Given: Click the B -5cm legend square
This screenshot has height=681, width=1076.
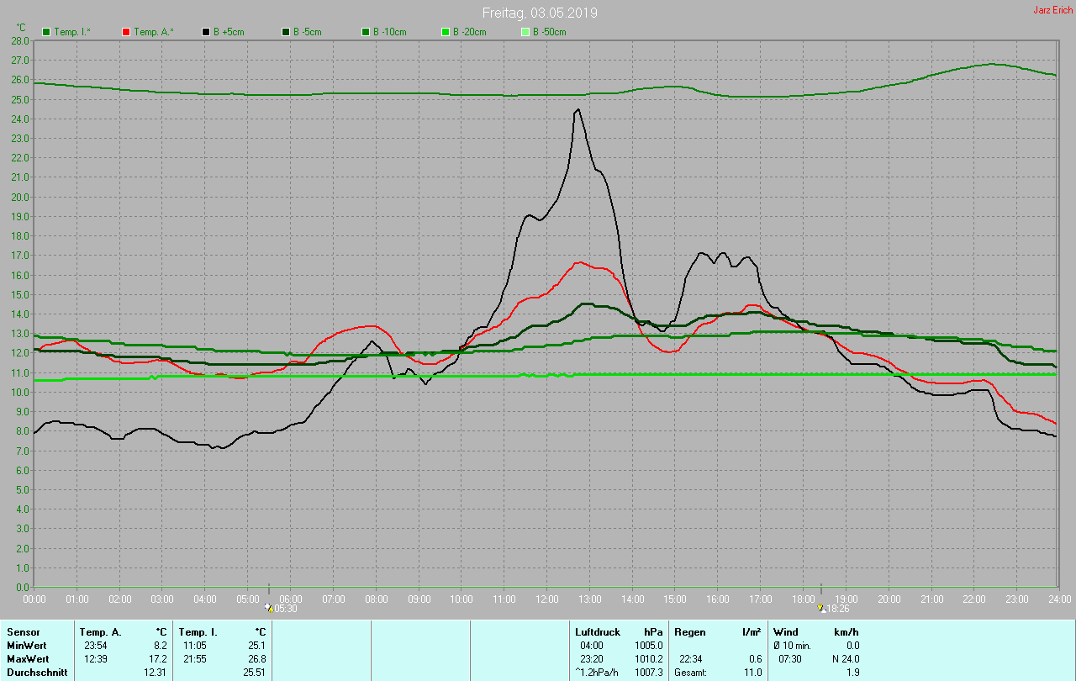Looking at the screenshot, I should pyautogui.click(x=285, y=32).
